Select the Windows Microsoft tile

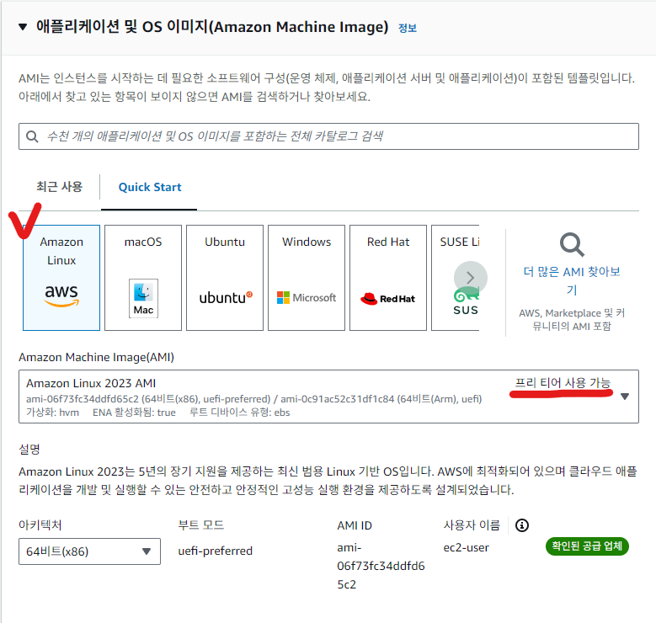pyautogui.click(x=307, y=278)
